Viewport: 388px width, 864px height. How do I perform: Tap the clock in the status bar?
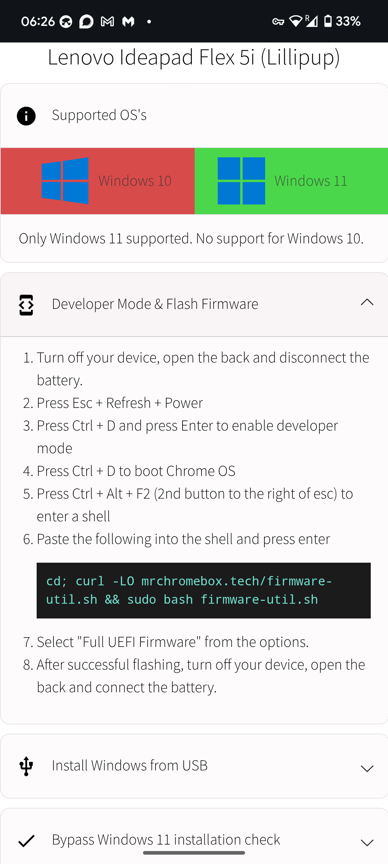click(38, 22)
